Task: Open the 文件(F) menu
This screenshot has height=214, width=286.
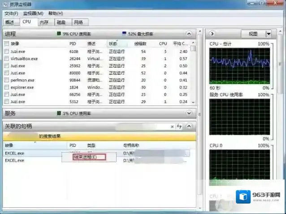Action: [x=11, y=13]
